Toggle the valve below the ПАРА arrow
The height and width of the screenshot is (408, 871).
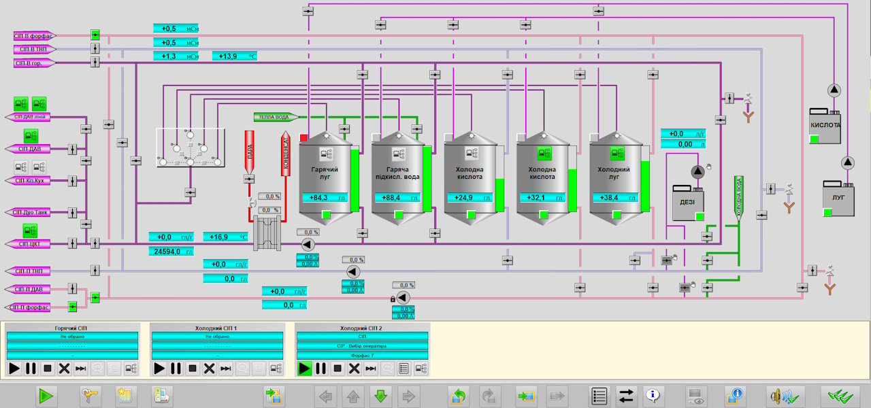[x=249, y=179]
